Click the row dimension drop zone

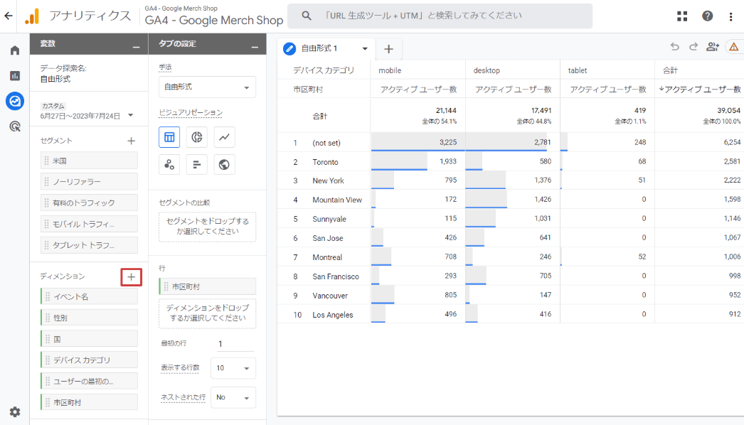point(208,313)
